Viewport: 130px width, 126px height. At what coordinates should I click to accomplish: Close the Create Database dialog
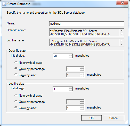coord(122,3)
